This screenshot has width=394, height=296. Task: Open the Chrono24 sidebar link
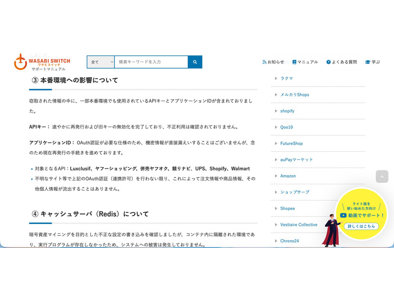pyautogui.click(x=290, y=241)
